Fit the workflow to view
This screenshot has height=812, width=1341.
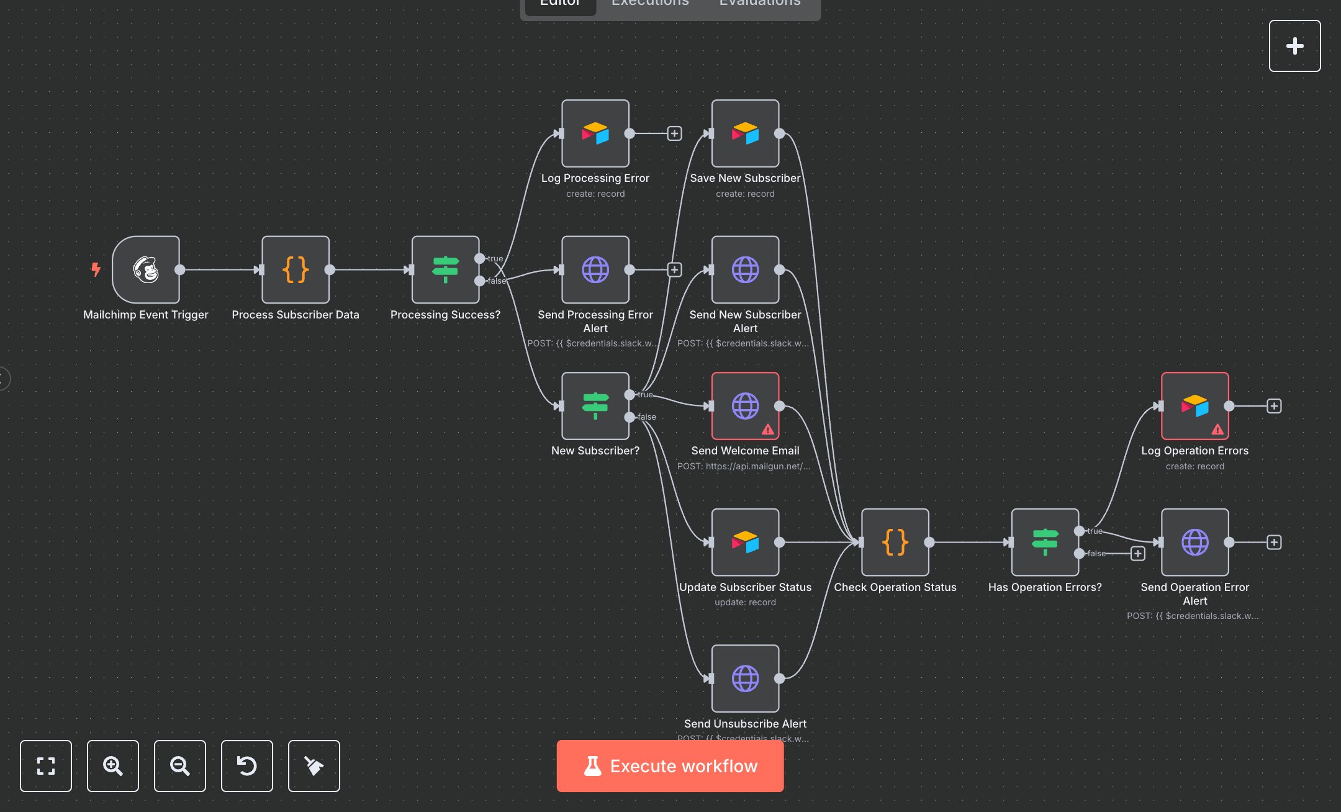[46, 766]
